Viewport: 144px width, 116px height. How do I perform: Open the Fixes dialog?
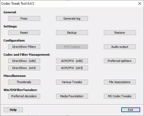(x=24, y=18)
